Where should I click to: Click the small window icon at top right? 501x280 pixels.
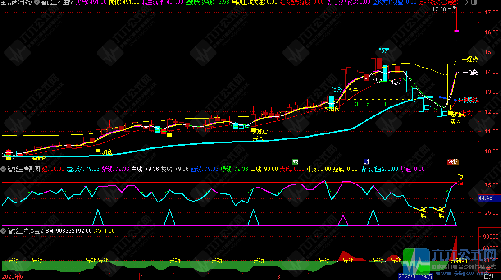pyautogui.click(x=474, y=2)
